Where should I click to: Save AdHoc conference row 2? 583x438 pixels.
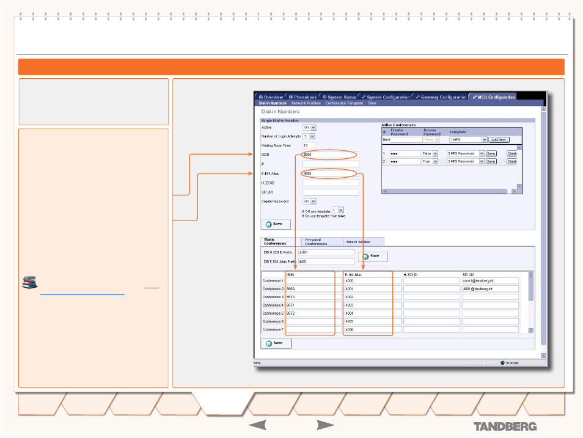[x=491, y=161]
